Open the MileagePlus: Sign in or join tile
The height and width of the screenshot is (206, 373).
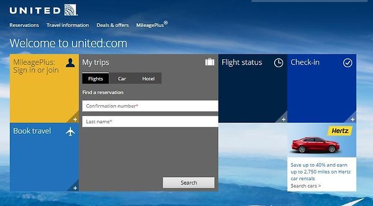point(36,66)
